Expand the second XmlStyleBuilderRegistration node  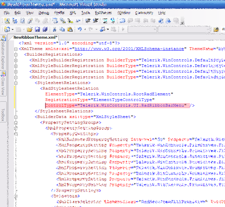16,66
